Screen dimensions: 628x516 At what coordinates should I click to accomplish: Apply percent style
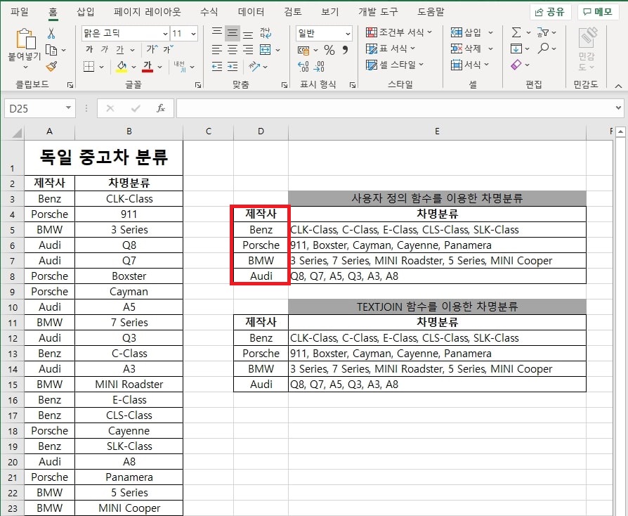click(x=329, y=50)
